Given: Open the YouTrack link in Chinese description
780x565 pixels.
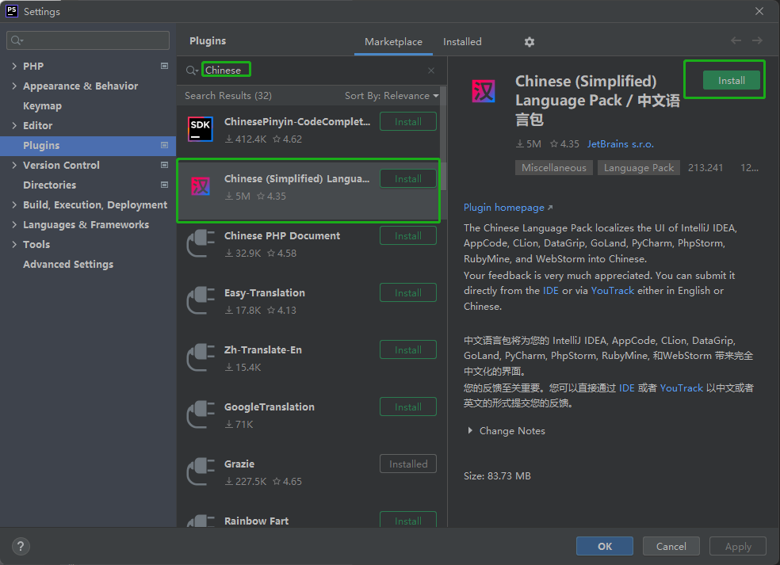Looking at the screenshot, I should tap(681, 388).
